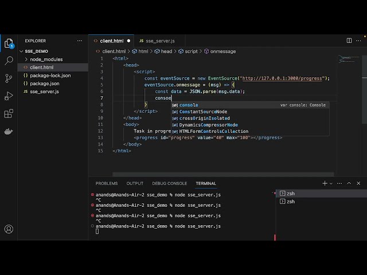Place cursor on the <progress> tag line
Image resolution: width=367 pixels, height=275 pixels.
coord(208,137)
